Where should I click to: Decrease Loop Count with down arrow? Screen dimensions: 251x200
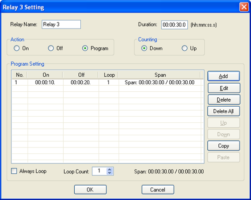(109, 173)
